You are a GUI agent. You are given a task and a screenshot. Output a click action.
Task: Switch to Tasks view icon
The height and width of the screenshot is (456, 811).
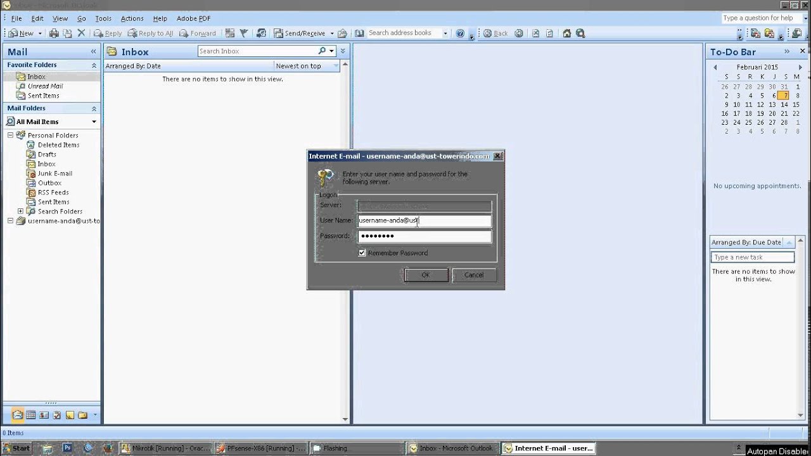(x=57, y=415)
